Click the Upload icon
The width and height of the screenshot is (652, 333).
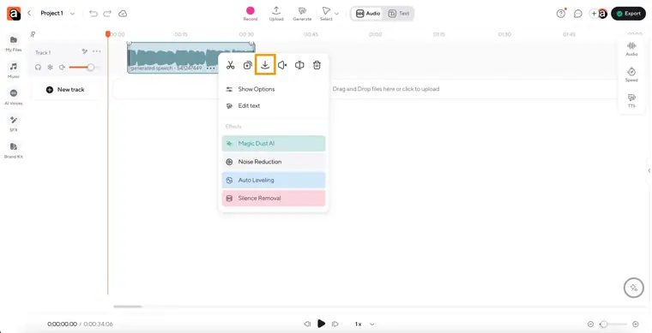coord(276,14)
